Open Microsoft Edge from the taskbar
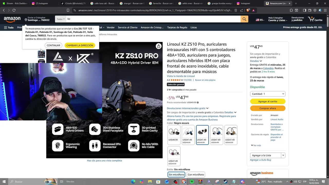The image size is (329, 185). 133,182
